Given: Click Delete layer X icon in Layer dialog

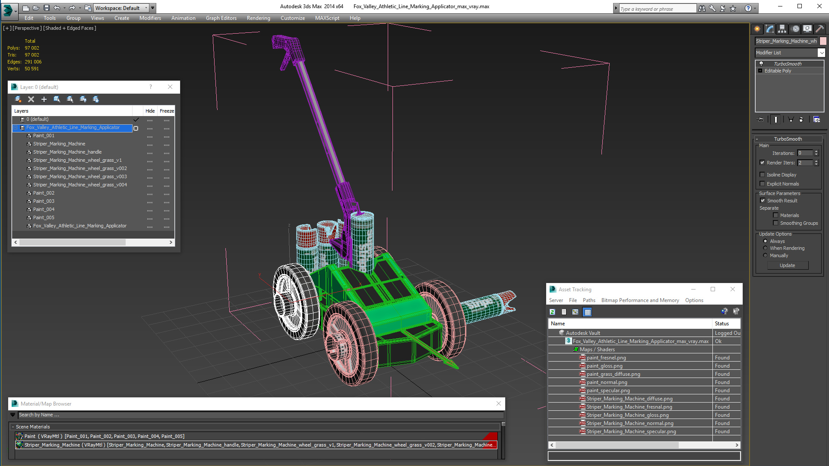Looking at the screenshot, I should pos(31,99).
